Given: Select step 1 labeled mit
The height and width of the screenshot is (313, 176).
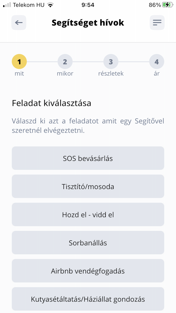Looking at the screenshot, I should [x=19, y=61].
